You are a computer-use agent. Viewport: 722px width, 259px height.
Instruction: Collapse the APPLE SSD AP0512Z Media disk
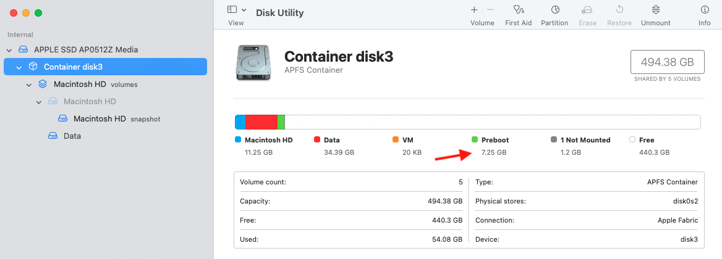(x=9, y=49)
